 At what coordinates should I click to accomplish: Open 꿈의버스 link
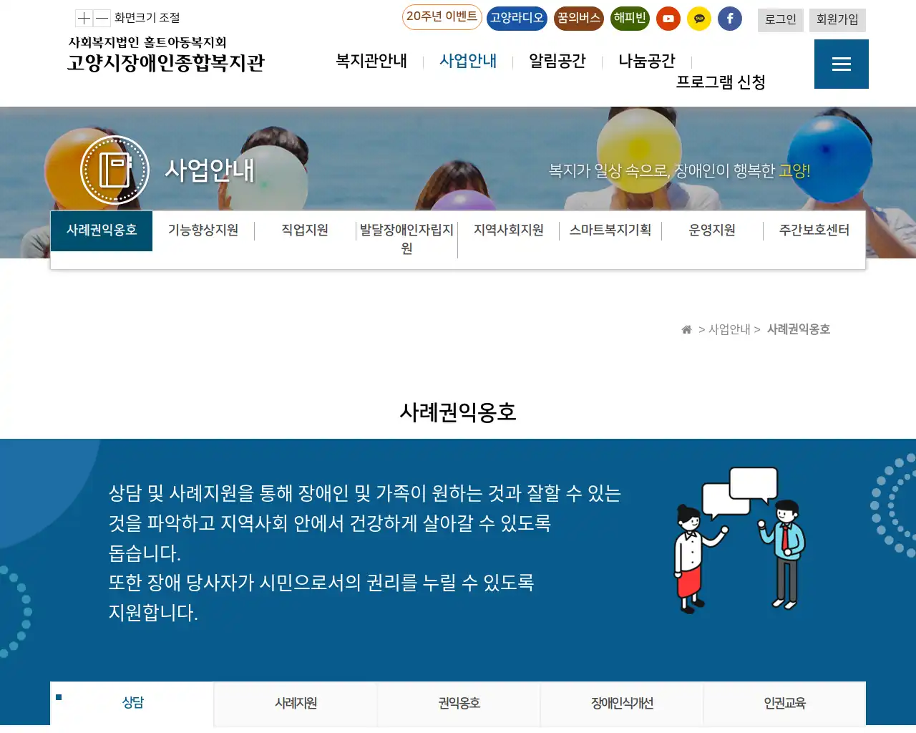[x=579, y=19]
